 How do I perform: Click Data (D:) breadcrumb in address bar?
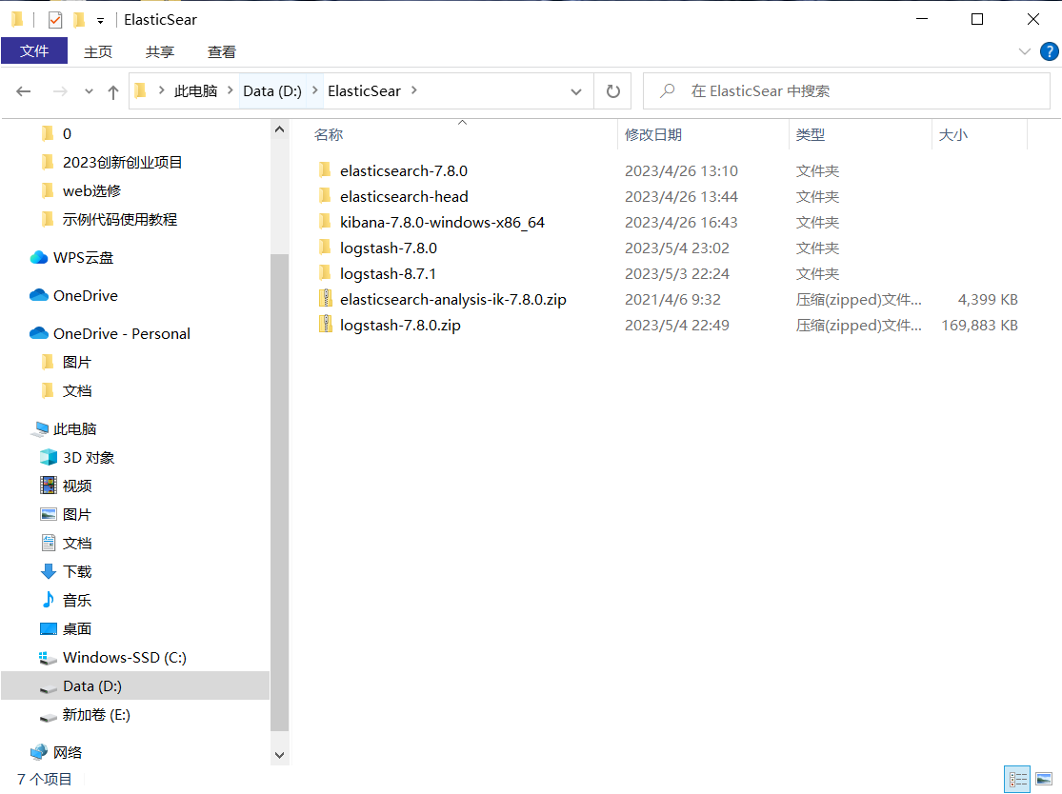(x=272, y=91)
